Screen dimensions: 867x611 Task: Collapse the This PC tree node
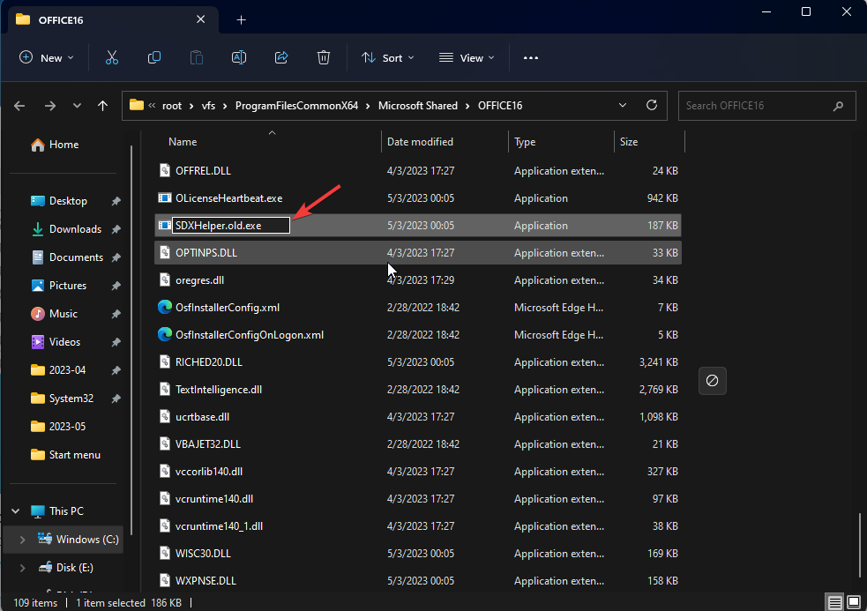(16, 510)
